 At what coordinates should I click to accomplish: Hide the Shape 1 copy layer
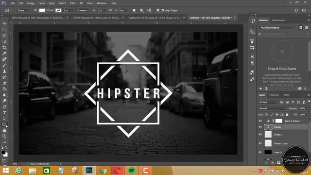click(x=260, y=143)
